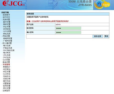Open 固件升级 page
Viewport: 114px width, 94px height.
pyautogui.click(x=7, y=81)
